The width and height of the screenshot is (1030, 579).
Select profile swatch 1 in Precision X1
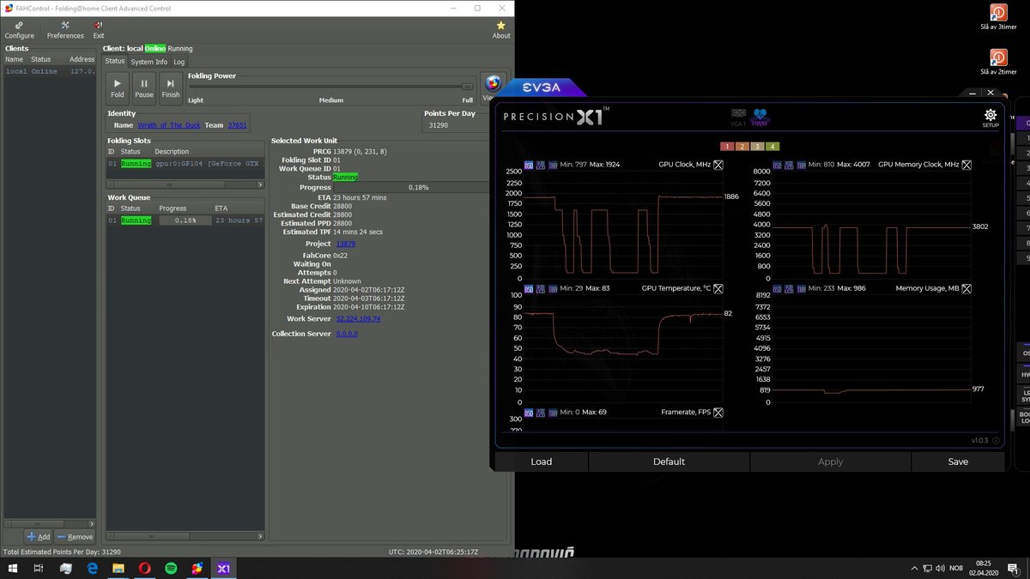tap(727, 146)
